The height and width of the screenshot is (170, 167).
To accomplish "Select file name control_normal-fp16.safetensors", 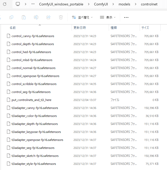I will 34,68.
